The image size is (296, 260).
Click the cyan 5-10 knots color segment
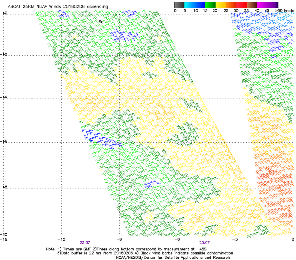coord(190,5)
